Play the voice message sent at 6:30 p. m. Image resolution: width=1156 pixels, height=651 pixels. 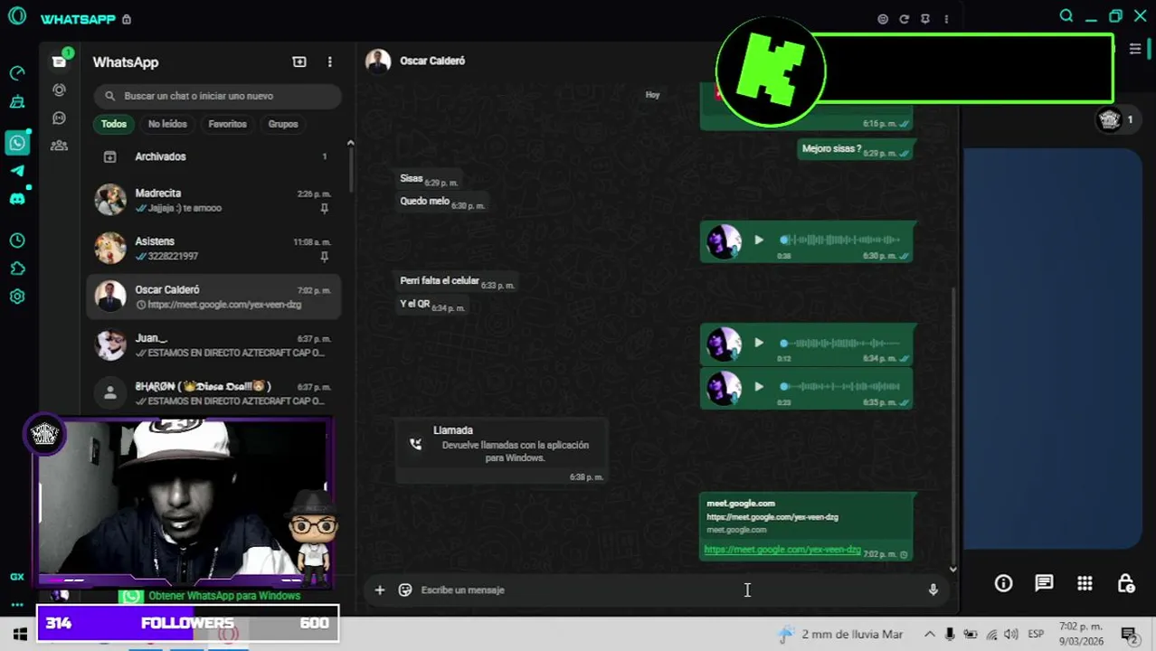[759, 240]
